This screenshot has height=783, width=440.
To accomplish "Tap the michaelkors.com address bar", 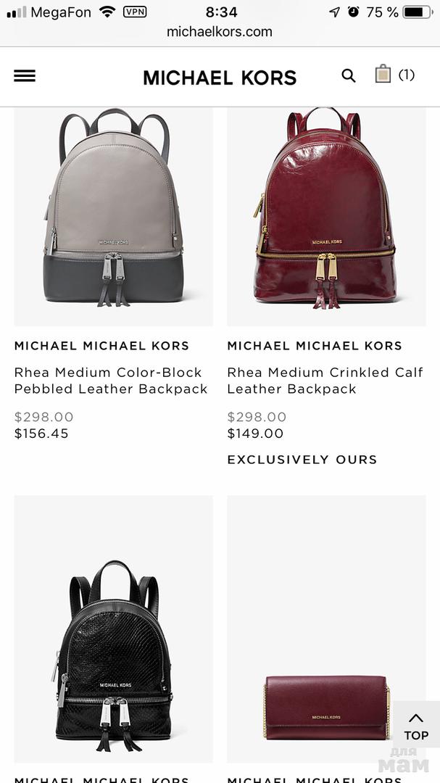I will [x=220, y=31].
